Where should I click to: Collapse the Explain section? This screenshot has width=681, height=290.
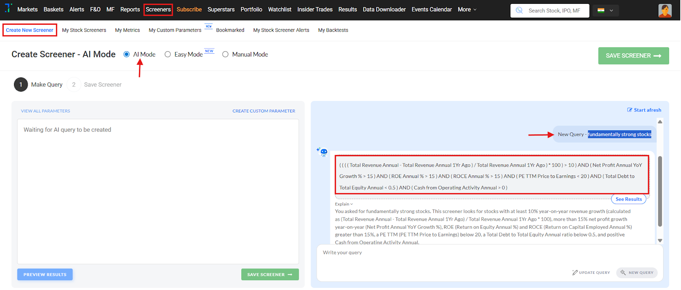tap(344, 204)
